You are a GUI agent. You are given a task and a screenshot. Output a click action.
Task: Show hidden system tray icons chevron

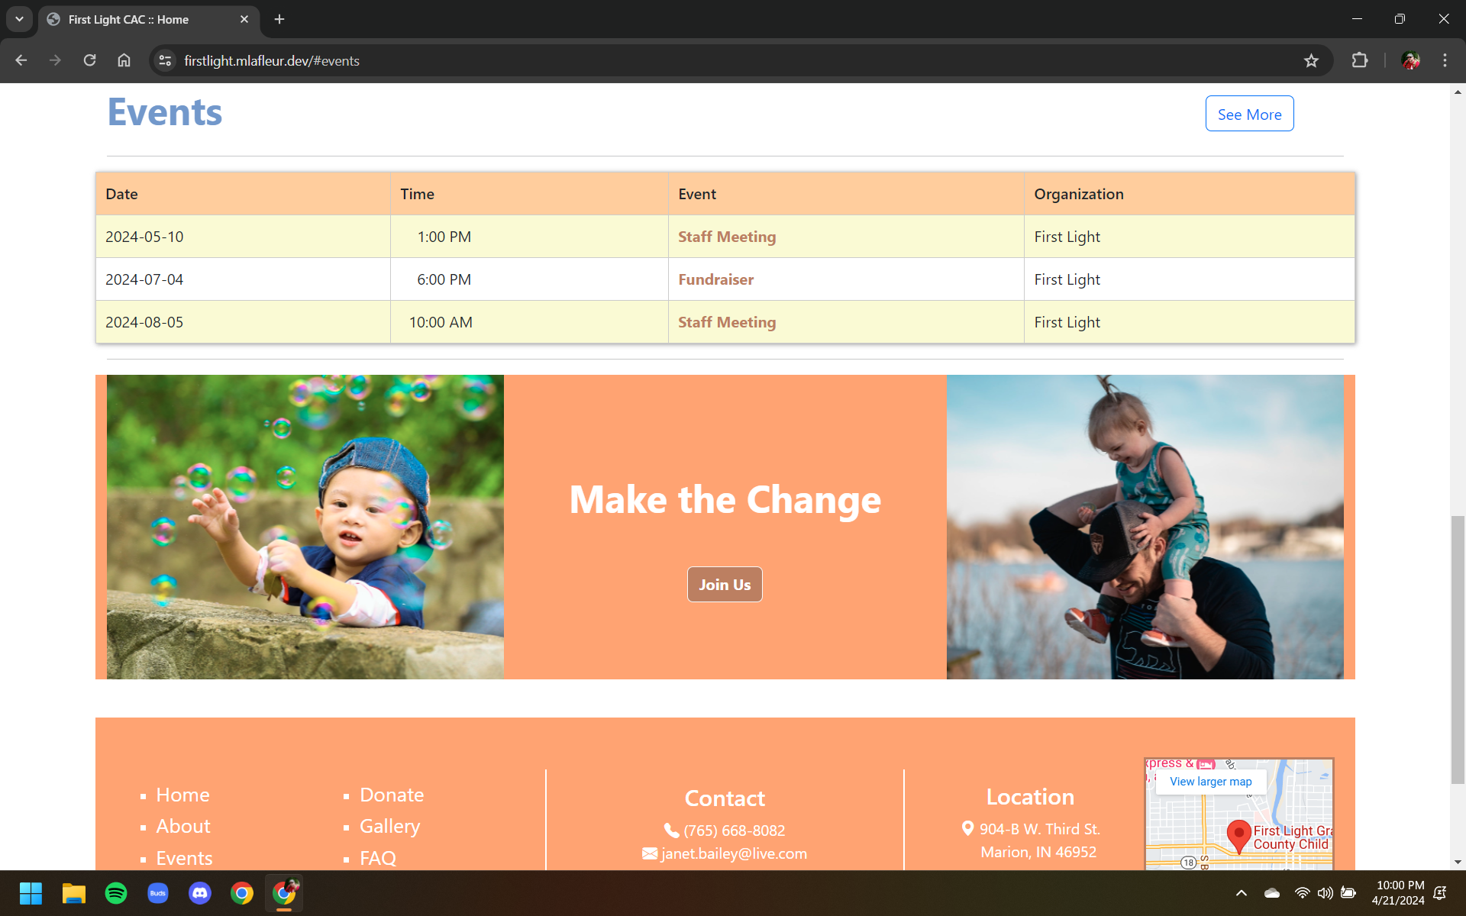tap(1242, 893)
